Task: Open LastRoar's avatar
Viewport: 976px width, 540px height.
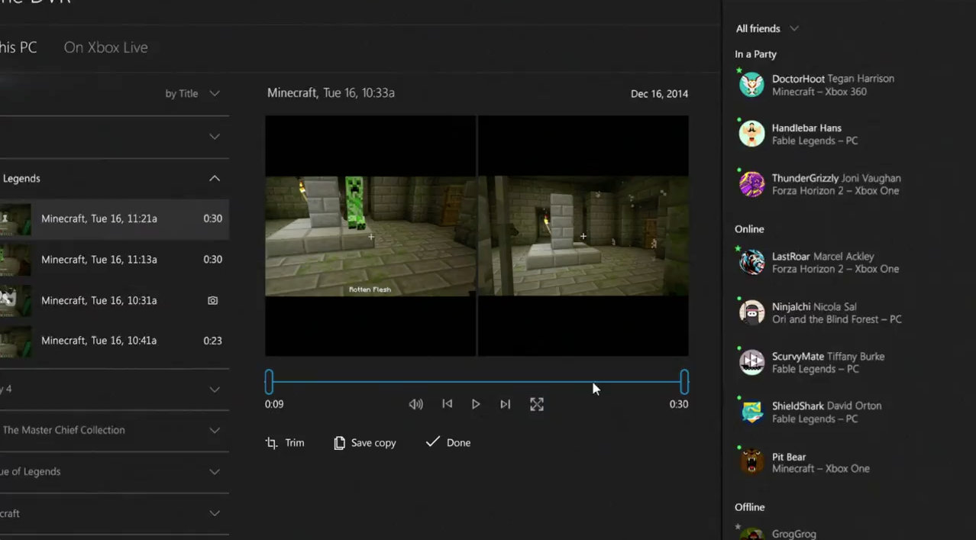Action: [752, 262]
